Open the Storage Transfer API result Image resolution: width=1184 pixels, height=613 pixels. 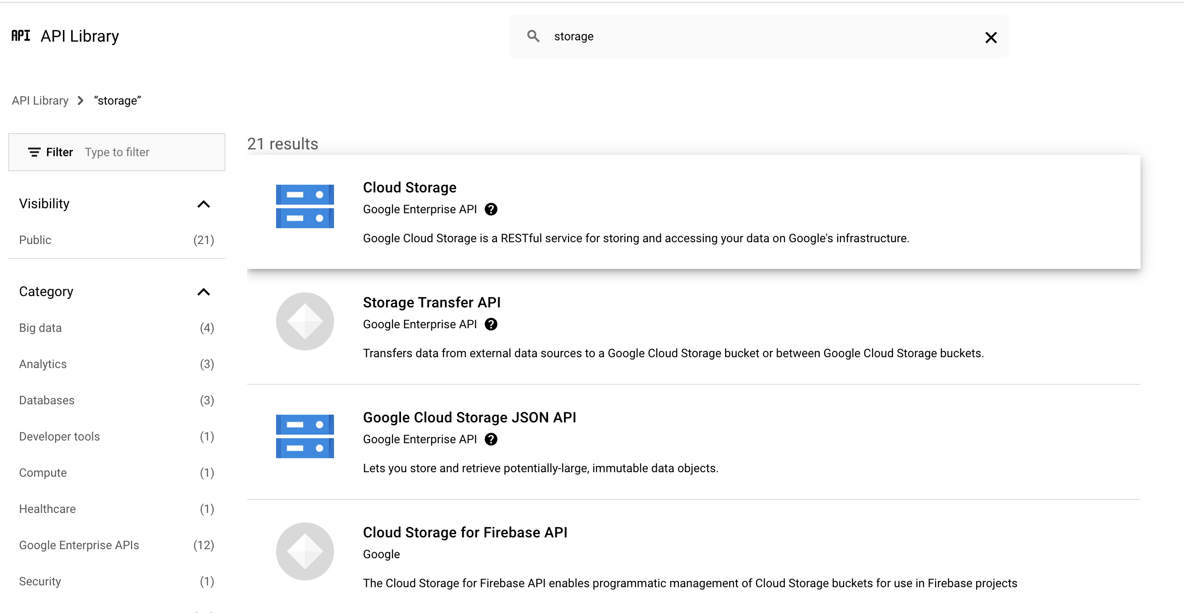pos(432,302)
